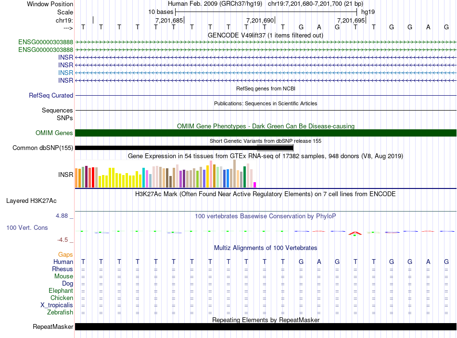
Task: Select the Common dbSNP(155) track label
Action: click(43, 148)
